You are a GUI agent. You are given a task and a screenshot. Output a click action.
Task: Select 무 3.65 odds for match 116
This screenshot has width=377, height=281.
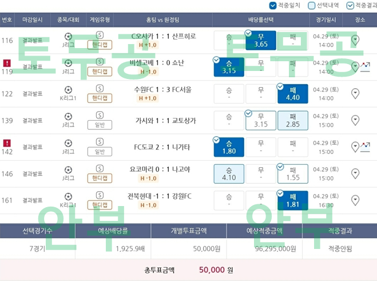point(261,41)
